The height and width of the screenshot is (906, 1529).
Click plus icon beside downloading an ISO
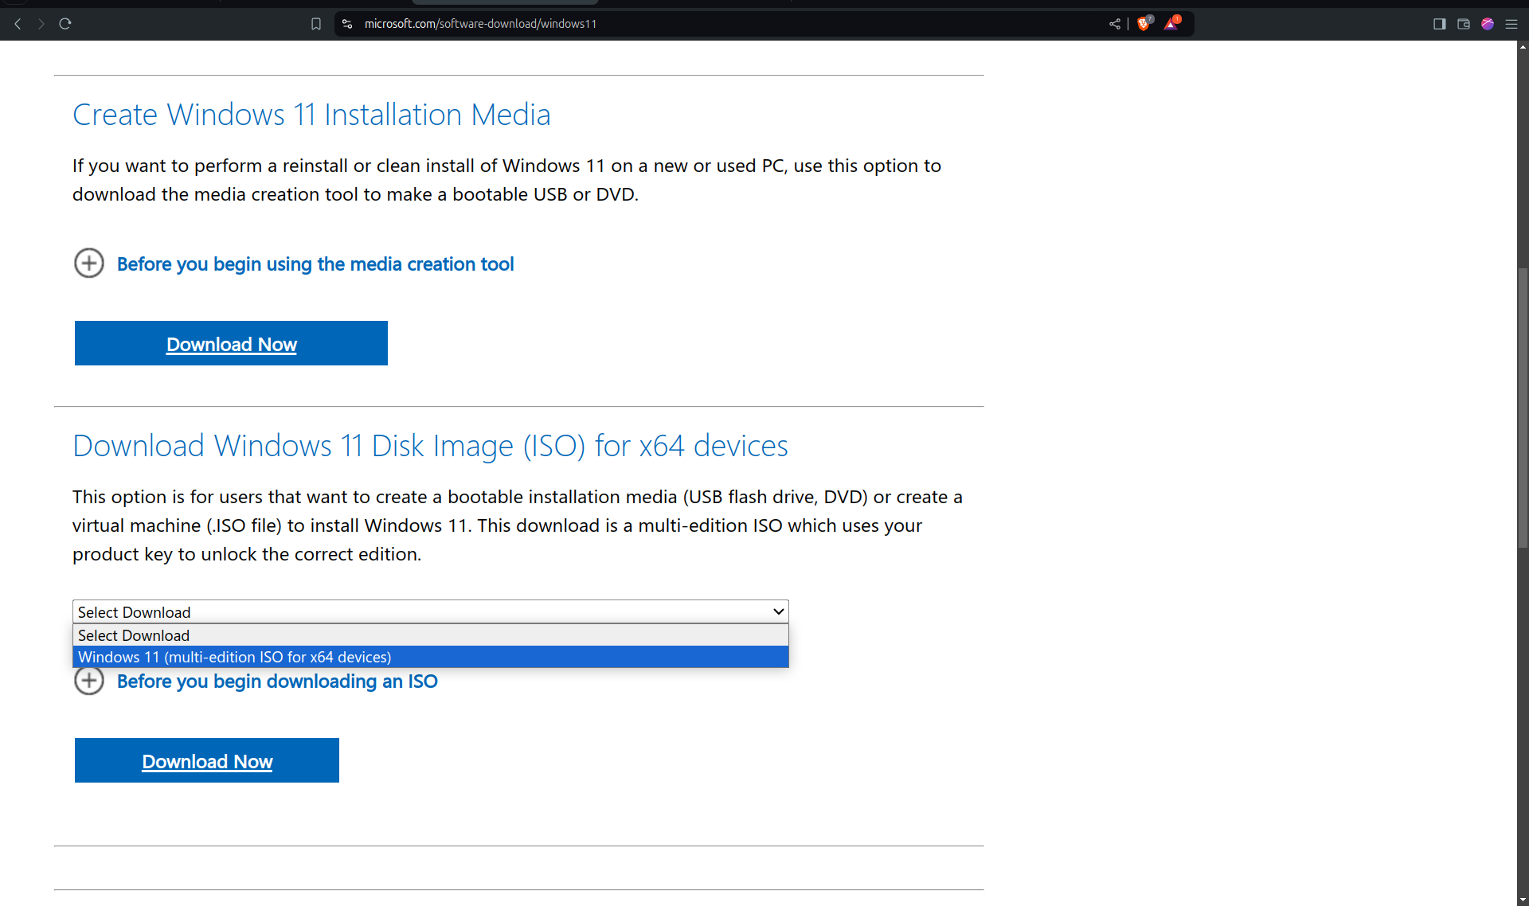[x=89, y=681]
